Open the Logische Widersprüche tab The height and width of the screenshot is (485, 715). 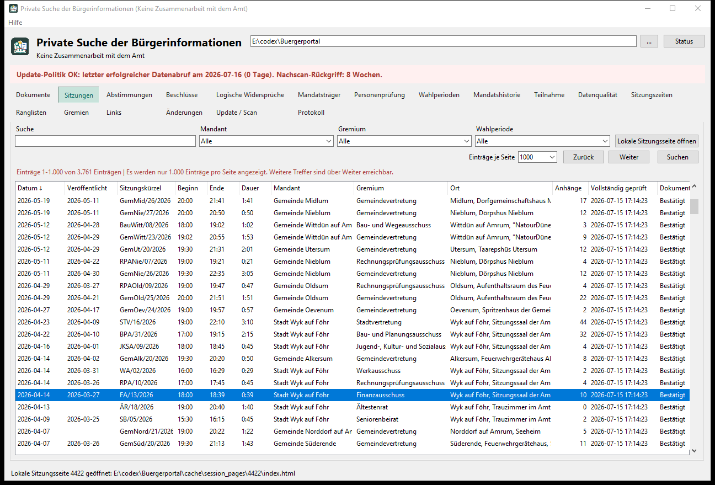tap(250, 95)
